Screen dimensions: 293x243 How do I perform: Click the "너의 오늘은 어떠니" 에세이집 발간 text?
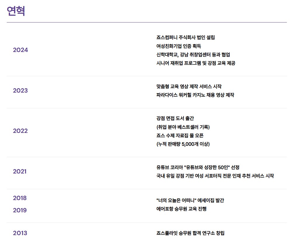pos(190,200)
